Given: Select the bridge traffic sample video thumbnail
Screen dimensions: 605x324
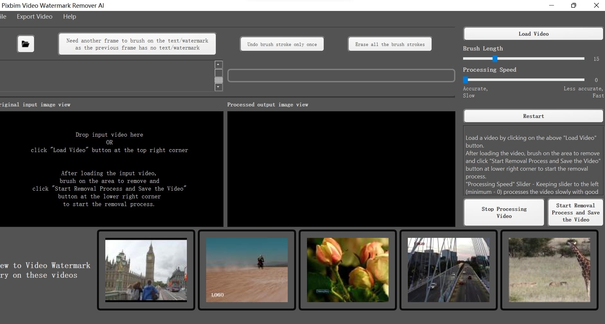Looking at the screenshot, I should pos(449,270).
